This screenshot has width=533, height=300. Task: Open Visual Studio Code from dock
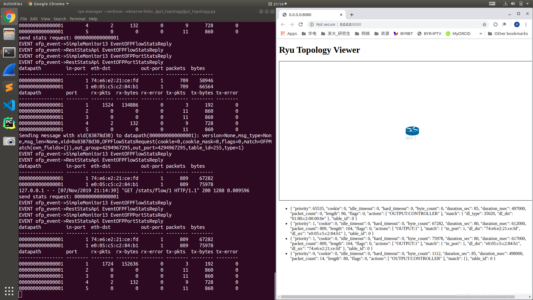[x=9, y=105]
